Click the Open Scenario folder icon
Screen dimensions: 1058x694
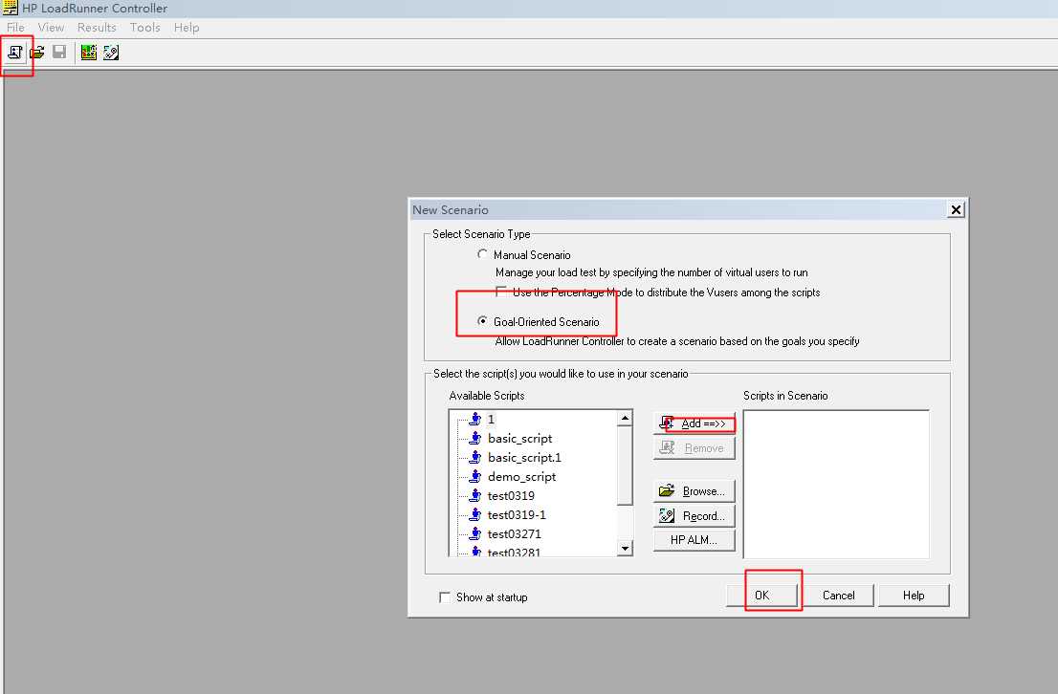tap(37, 52)
